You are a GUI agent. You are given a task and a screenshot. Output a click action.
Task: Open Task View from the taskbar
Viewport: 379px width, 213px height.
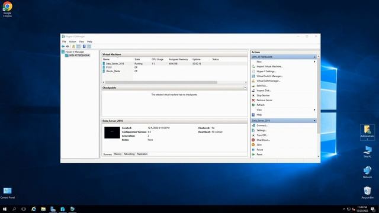point(24,209)
